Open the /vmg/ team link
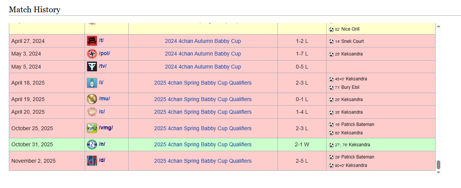The width and height of the screenshot is (461, 188). (106, 128)
